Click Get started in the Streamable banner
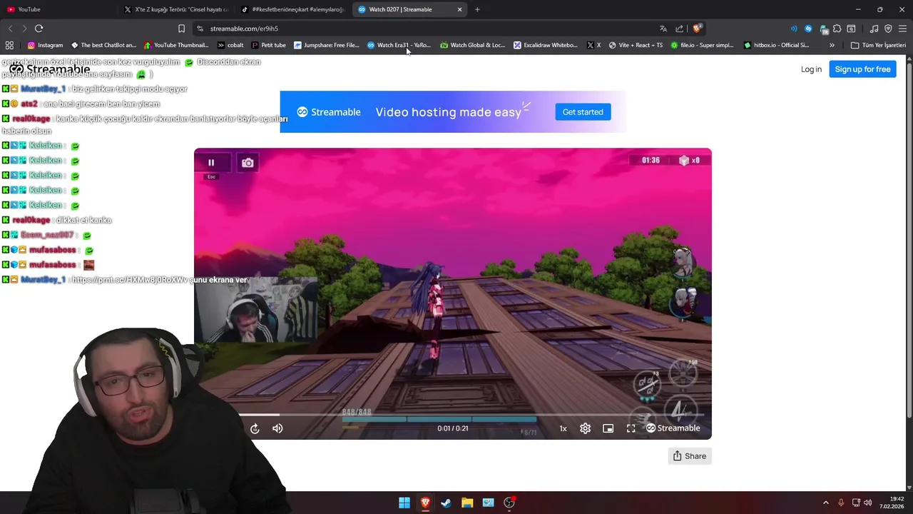 (x=583, y=112)
